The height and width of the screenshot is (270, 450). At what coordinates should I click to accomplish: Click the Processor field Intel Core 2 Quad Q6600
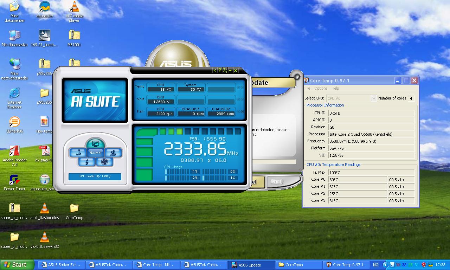(x=371, y=134)
